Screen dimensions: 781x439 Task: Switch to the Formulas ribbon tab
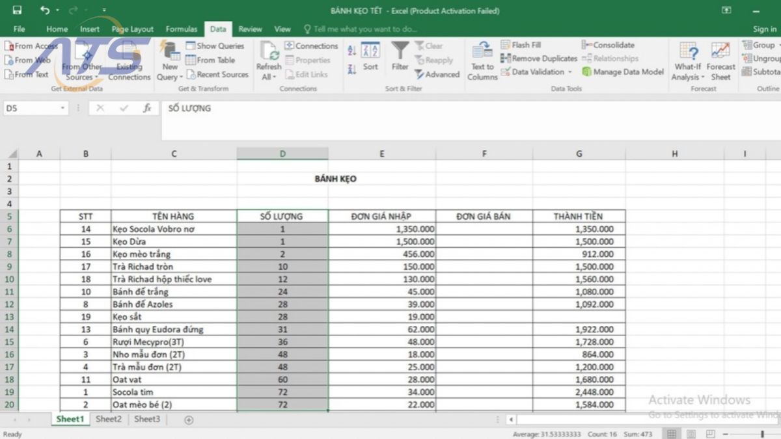[181, 29]
